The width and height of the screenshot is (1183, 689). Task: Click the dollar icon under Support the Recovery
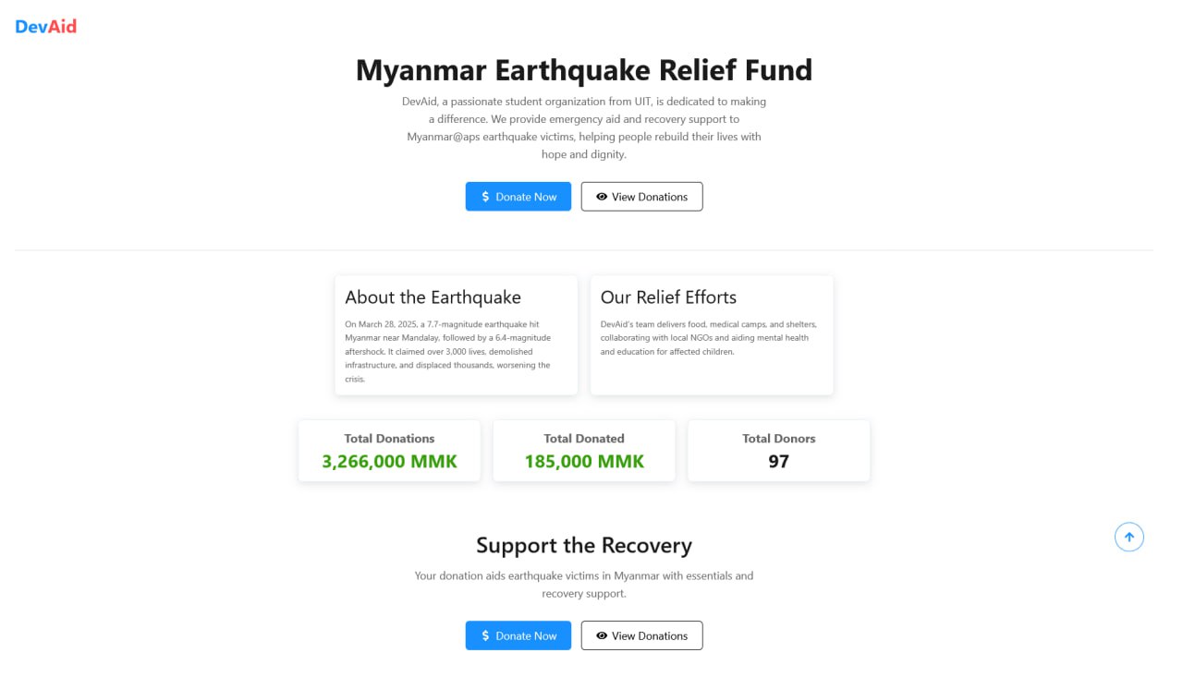[486, 635]
